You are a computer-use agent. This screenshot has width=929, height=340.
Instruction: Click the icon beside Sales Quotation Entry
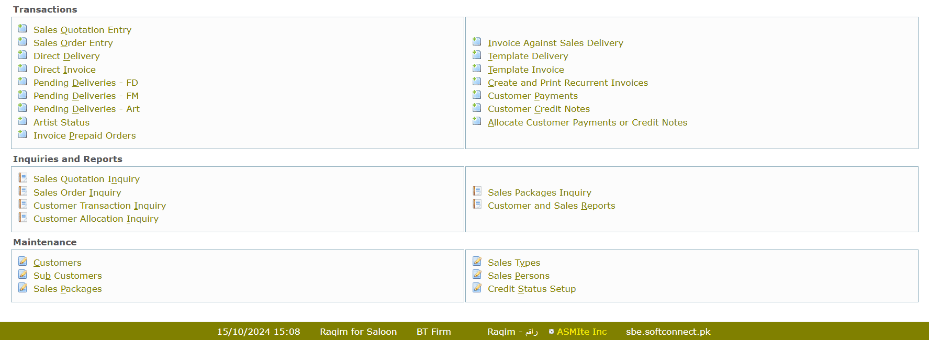(x=23, y=29)
